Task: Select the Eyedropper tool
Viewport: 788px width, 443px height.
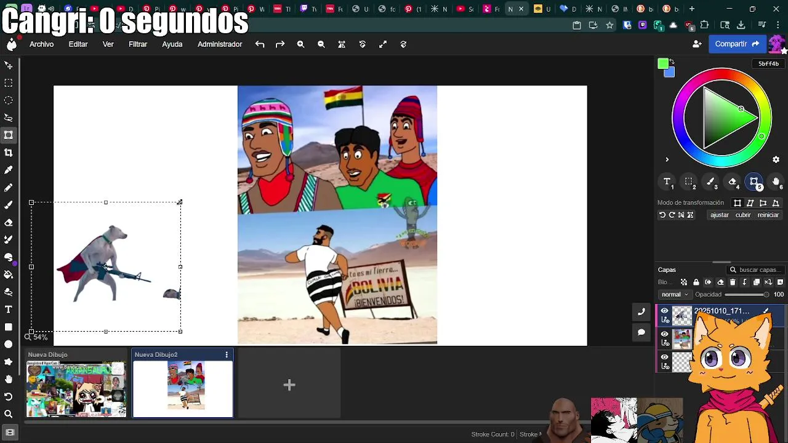Action: click(9, 170)
